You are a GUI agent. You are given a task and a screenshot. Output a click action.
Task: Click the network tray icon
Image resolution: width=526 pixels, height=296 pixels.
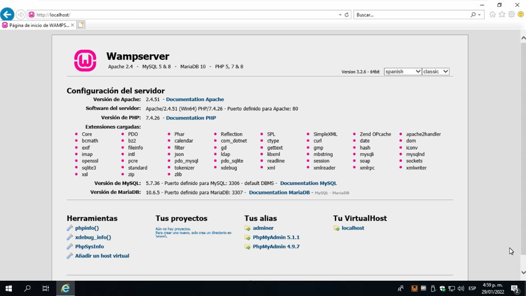pyautogui.click(x=452, y=288)
